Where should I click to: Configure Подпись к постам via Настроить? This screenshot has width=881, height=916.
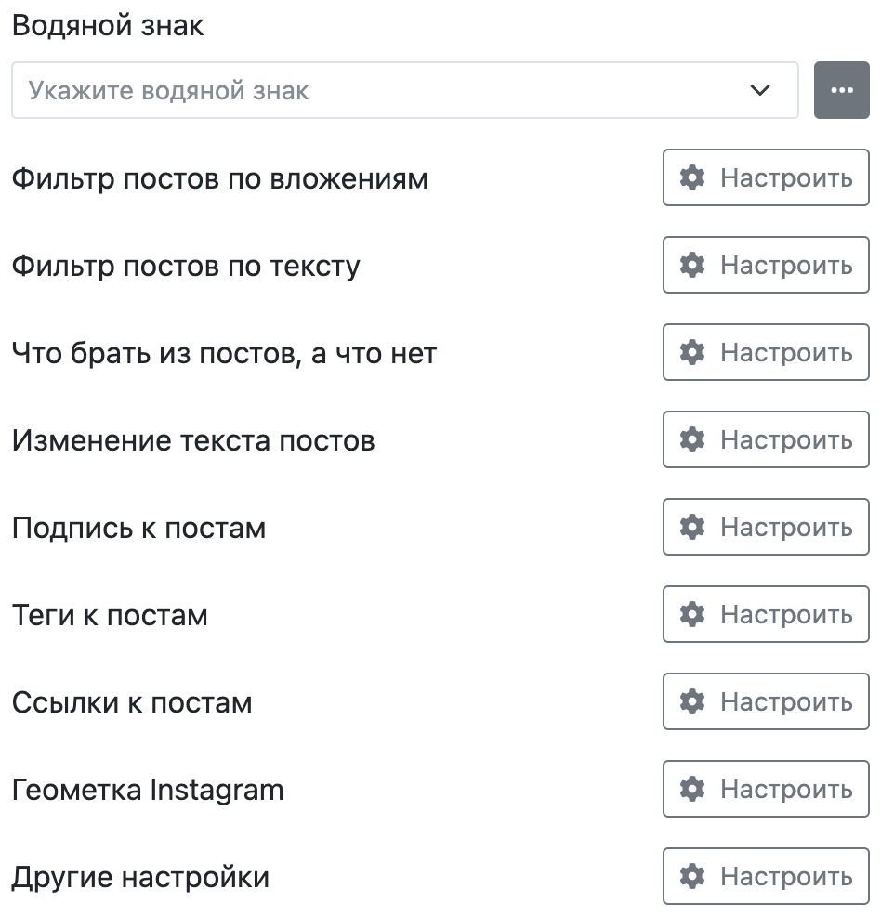point(766,527)
